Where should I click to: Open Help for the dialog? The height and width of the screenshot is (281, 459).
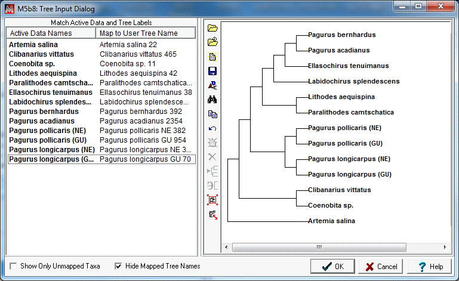tap(429, 266)
